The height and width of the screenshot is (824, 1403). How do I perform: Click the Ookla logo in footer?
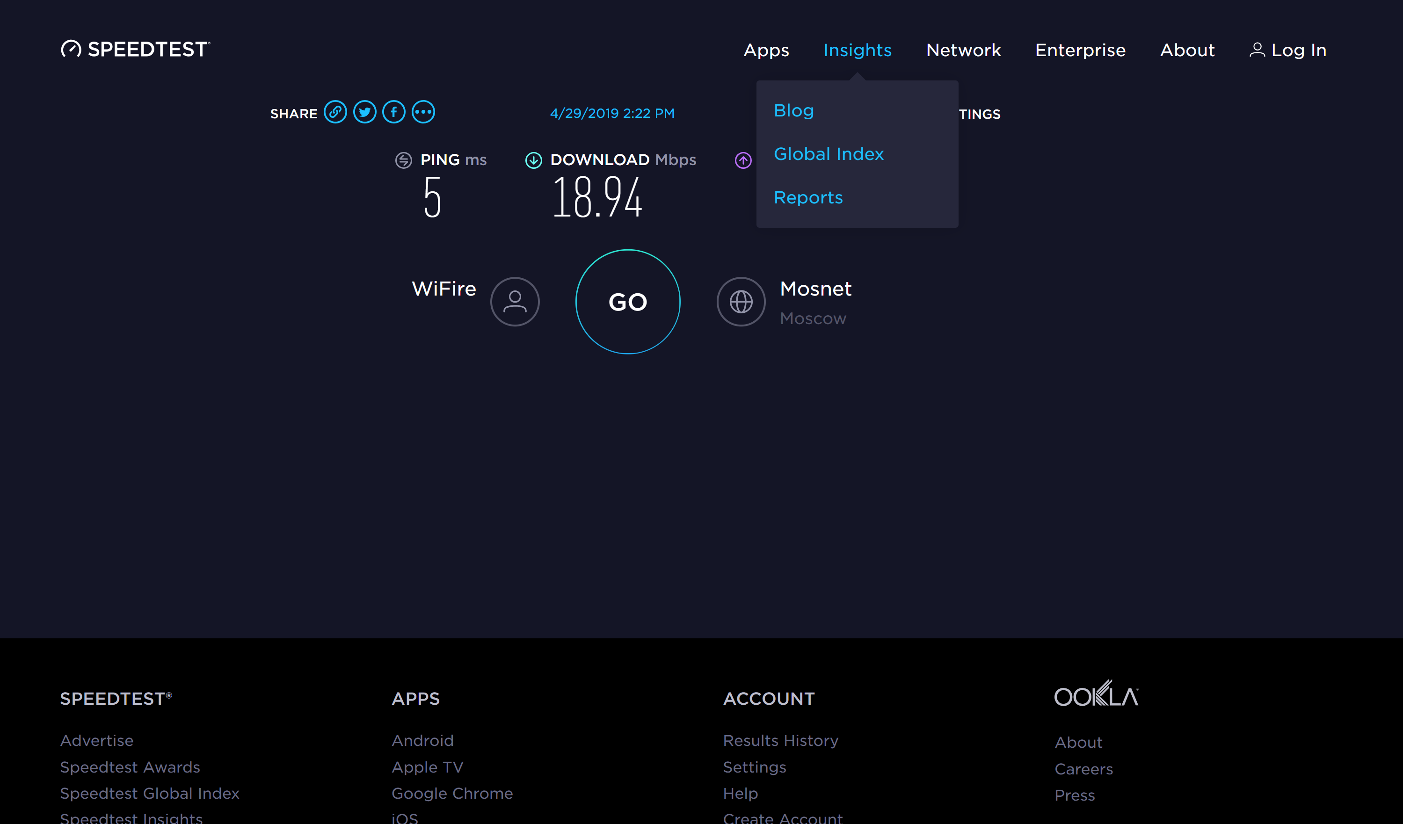[1096, 693]
